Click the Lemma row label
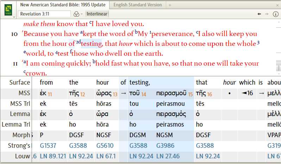This screenshot has height=164, width=281. point(20,114)
